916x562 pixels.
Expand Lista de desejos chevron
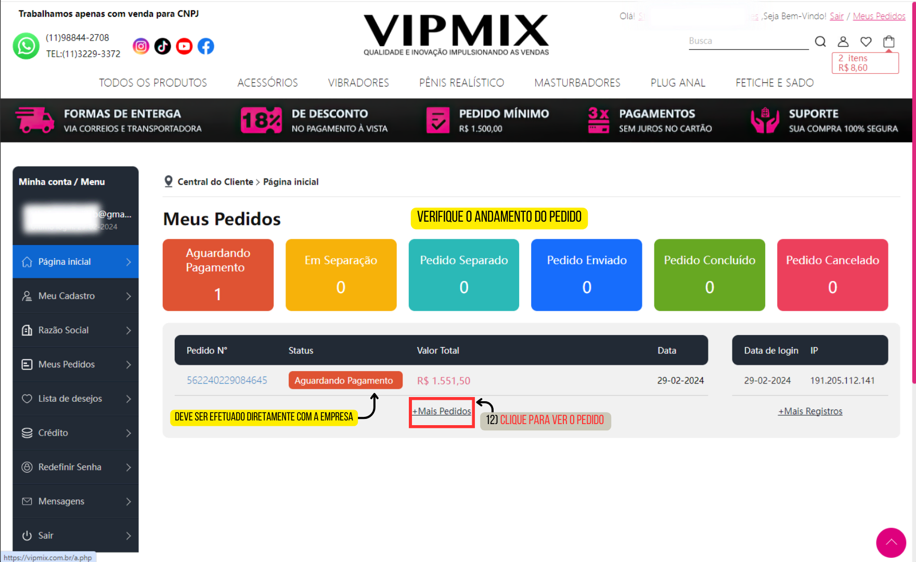coord(128,399)
